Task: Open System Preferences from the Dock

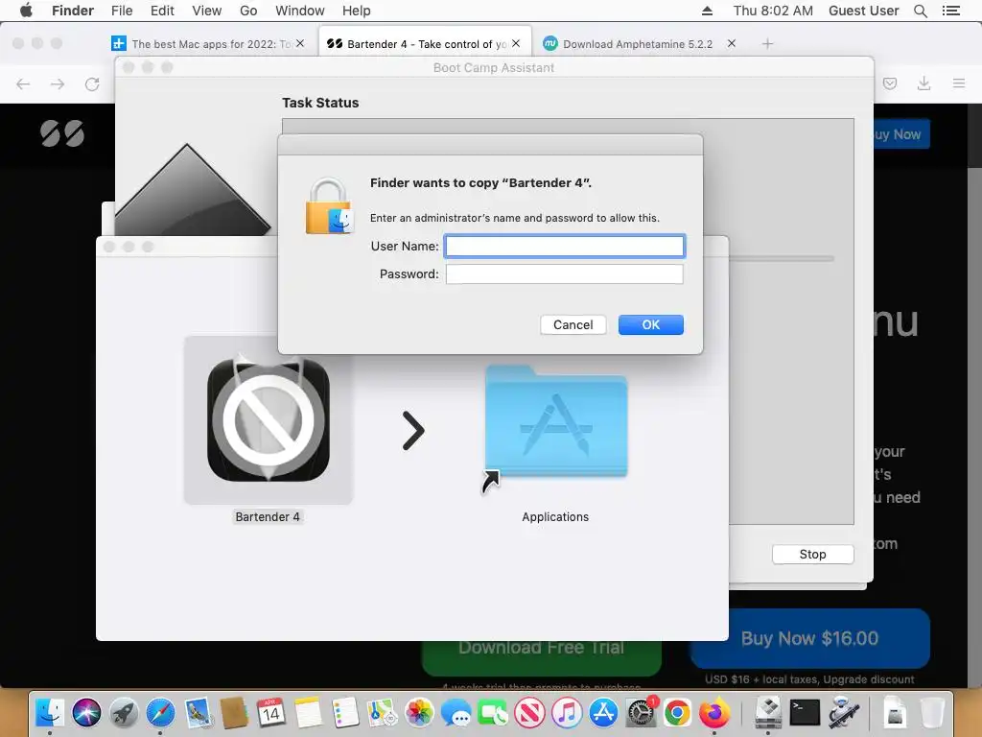Action: (x=641, y=713)
